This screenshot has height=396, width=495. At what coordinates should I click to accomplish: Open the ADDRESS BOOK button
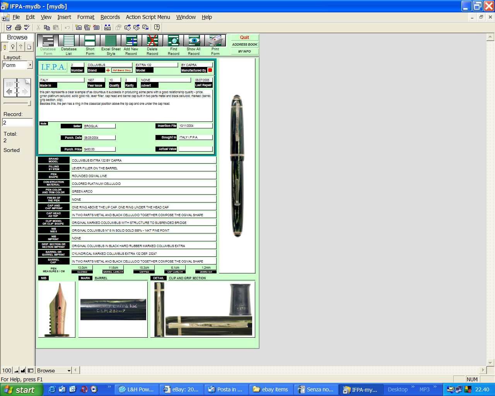[244, 44]
